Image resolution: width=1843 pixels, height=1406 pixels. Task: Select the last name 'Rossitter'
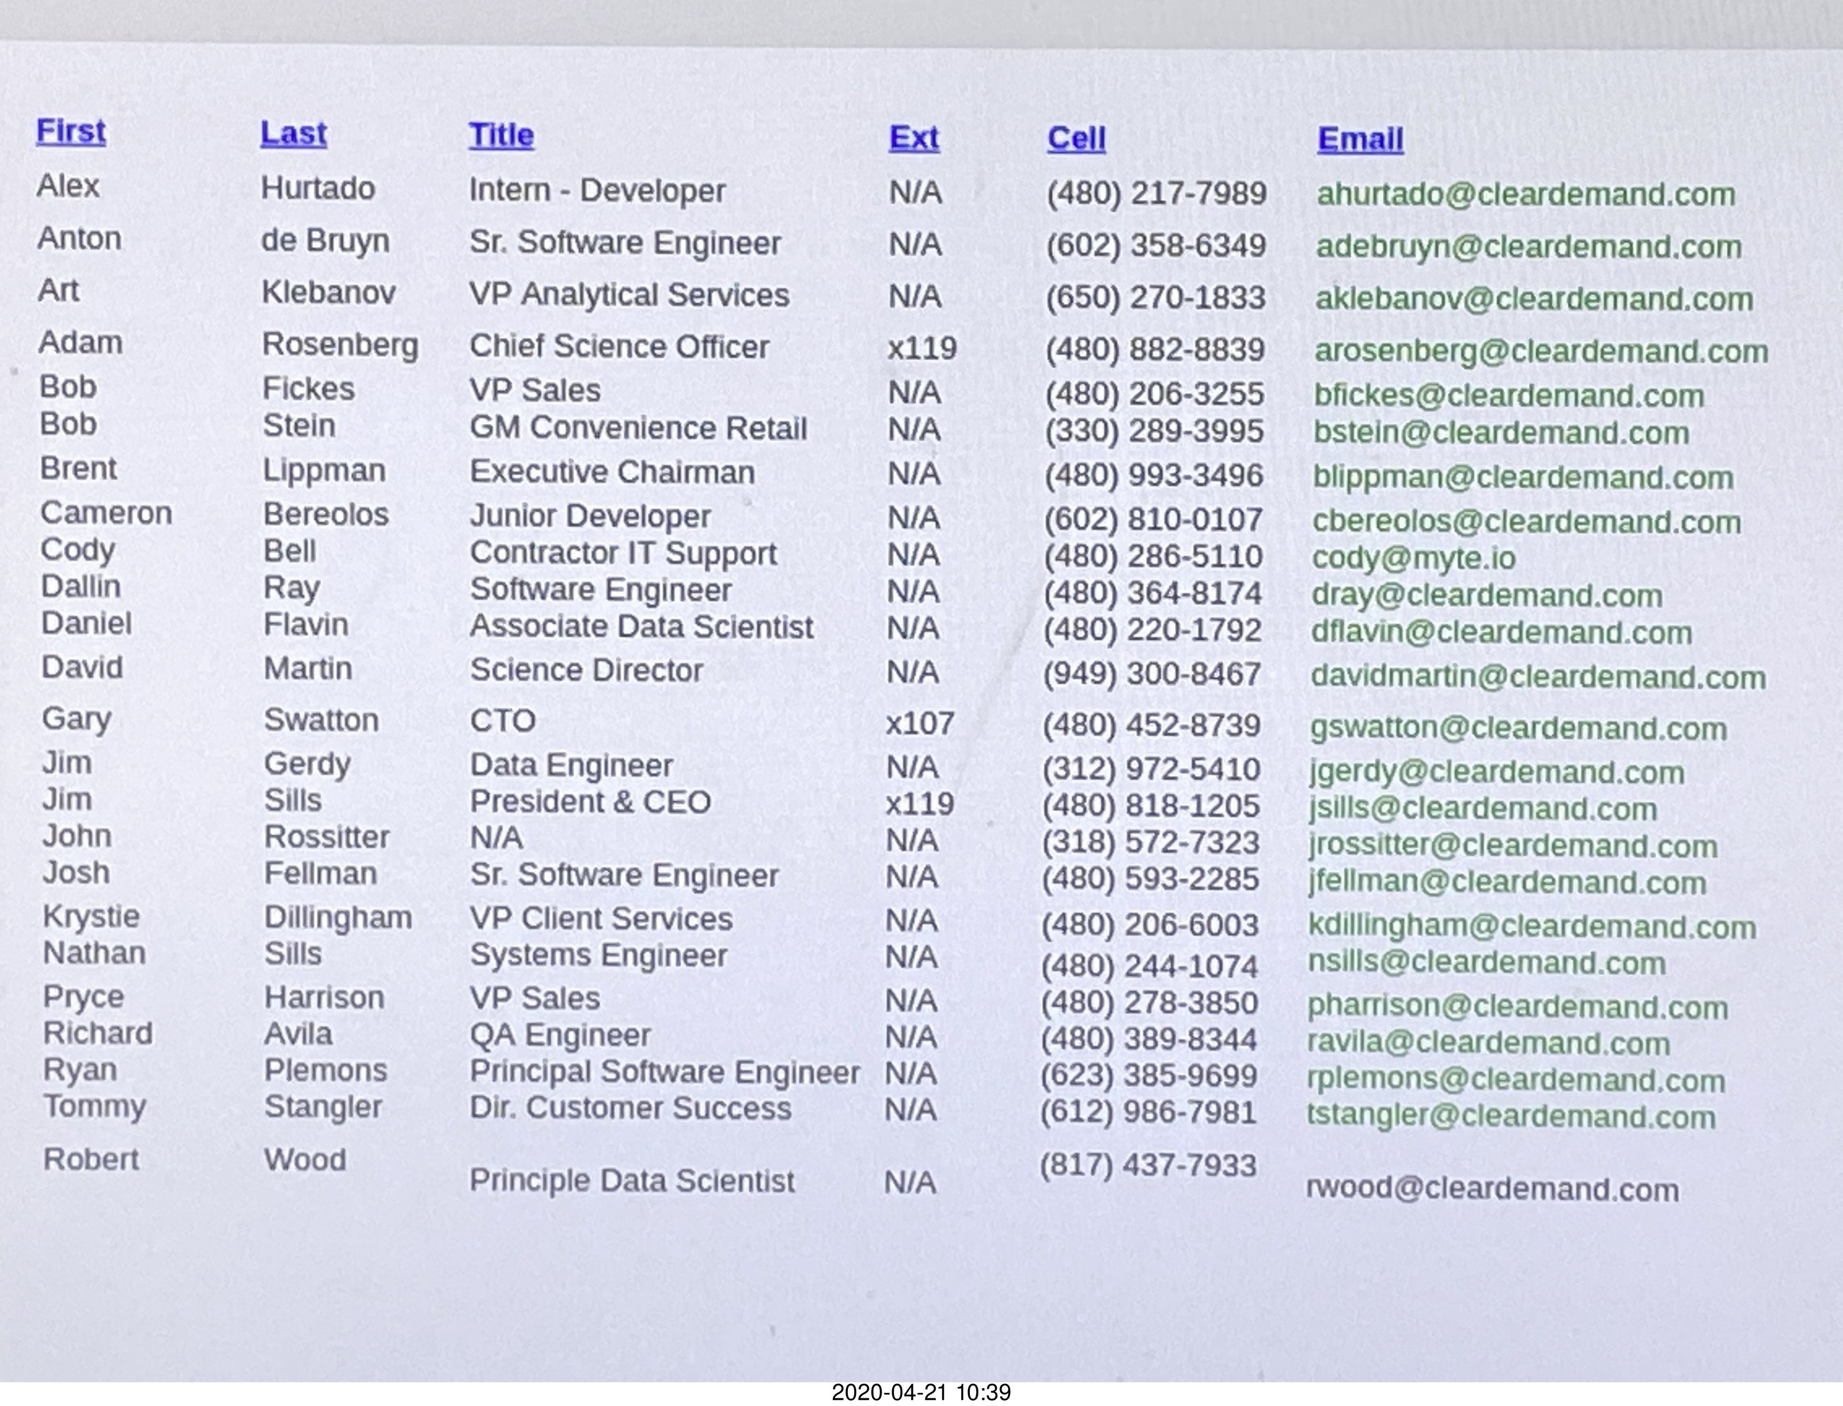click(327, 837)
